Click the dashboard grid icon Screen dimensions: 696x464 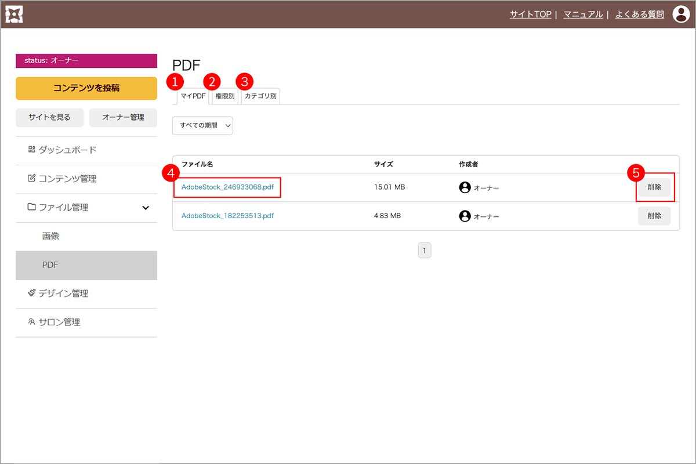(x=31, y=150)
